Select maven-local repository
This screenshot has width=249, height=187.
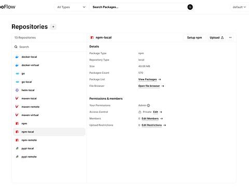[49, 98]
